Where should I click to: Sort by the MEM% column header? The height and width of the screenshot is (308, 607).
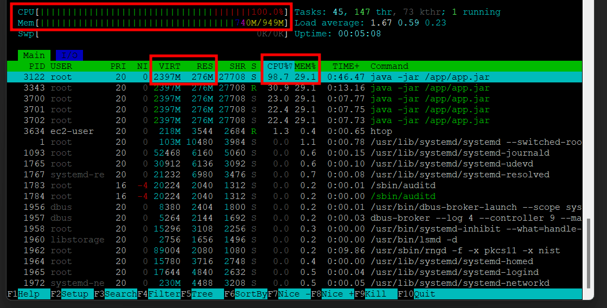click(x=305, y=66)
